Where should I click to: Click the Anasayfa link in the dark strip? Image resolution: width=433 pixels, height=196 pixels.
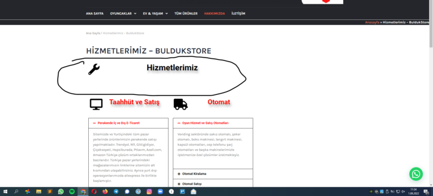click(372, 22)
